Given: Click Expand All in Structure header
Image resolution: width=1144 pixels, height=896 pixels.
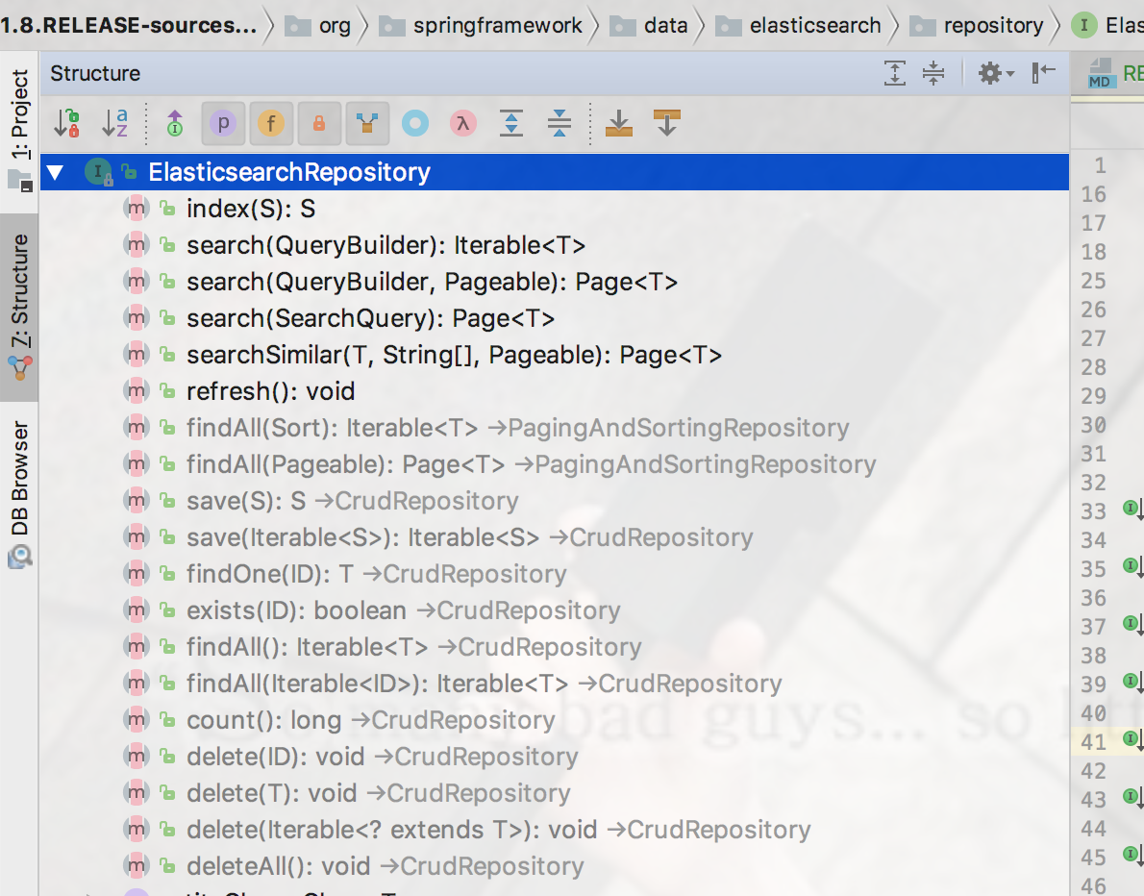Looking at the screenshot, I should coord(894,73).
